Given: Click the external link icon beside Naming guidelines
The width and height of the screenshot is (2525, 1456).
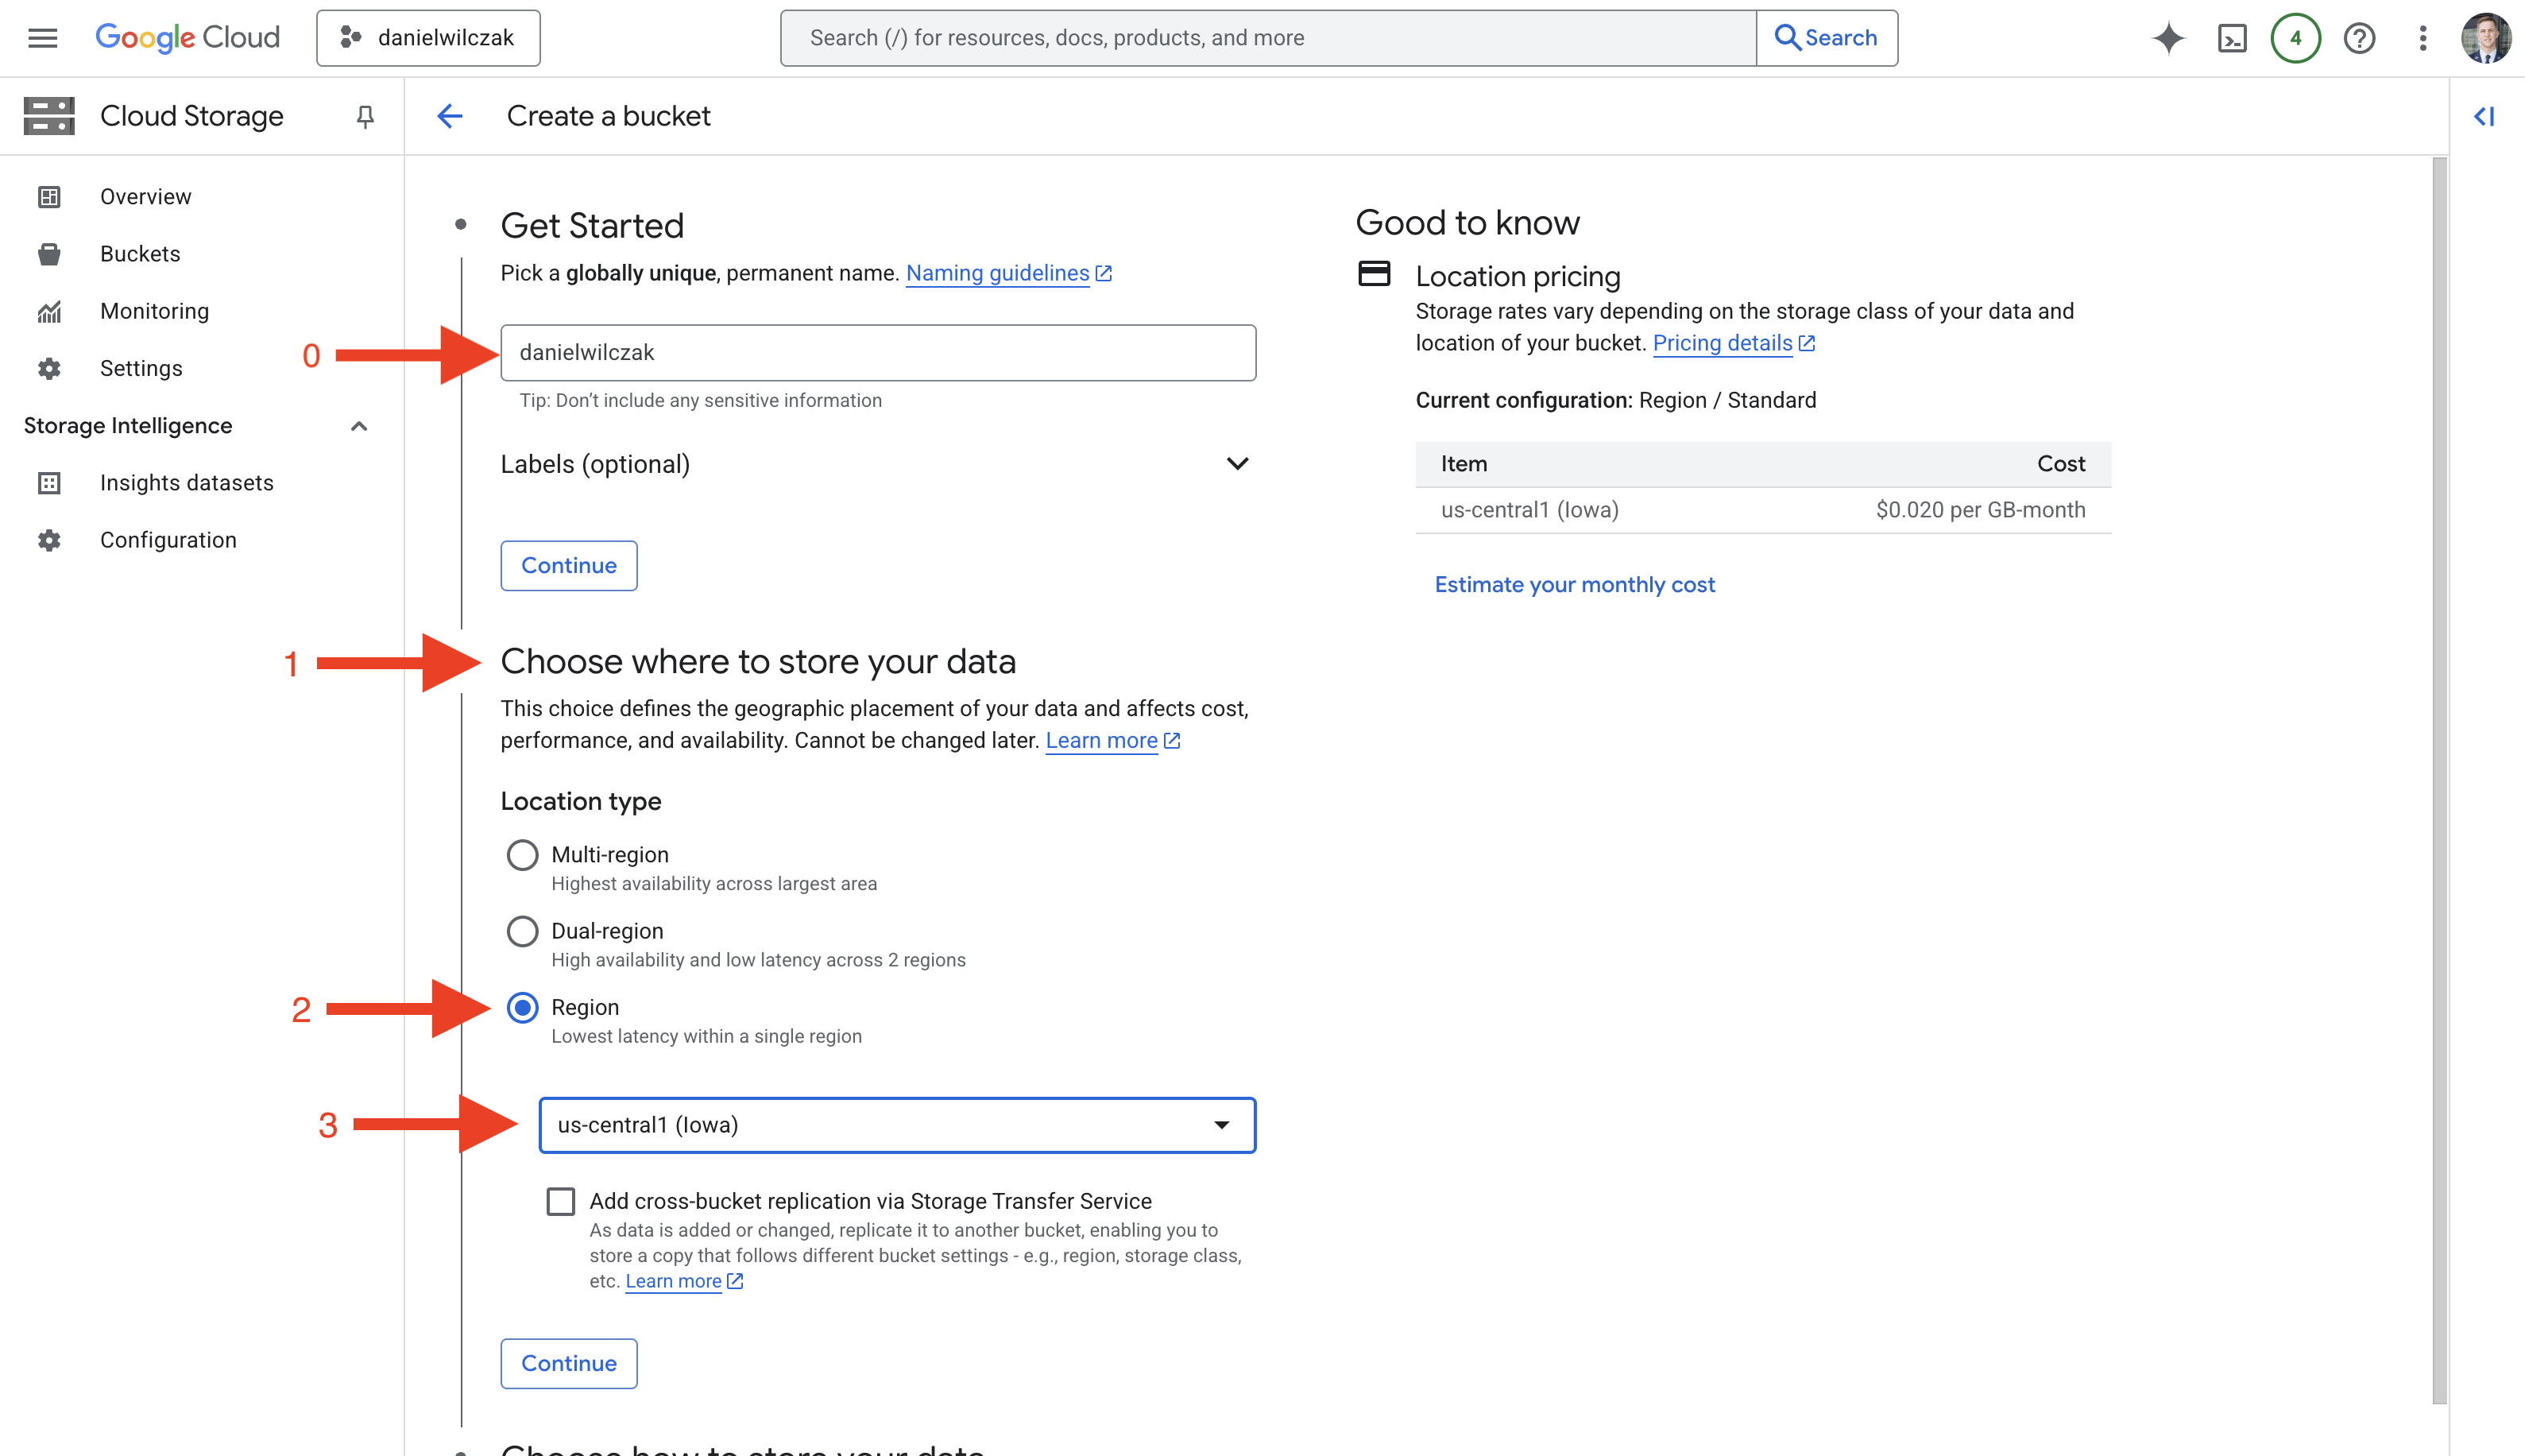Looking at the screenshot, I should point(1104,274).
